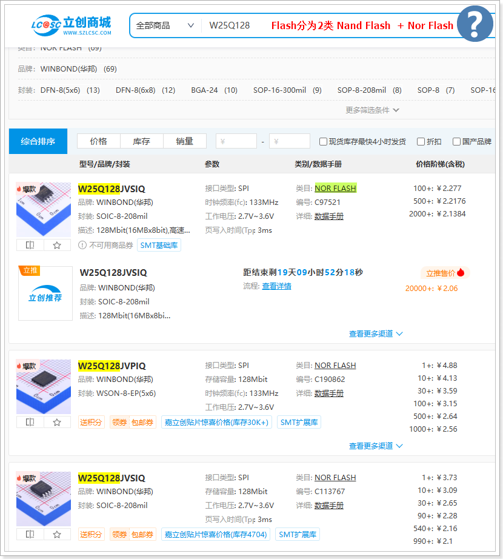Click NOR FLASH category link for C190862
The height and width of the screenshot is (559, 503).
click(x=335, y=366)
